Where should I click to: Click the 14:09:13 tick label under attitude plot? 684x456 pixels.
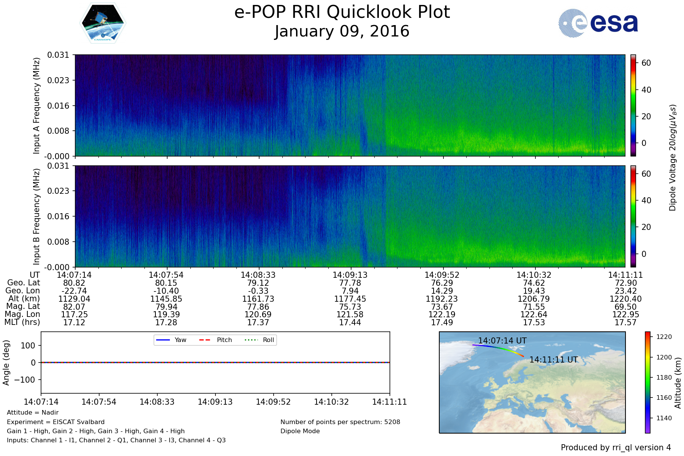215,402
